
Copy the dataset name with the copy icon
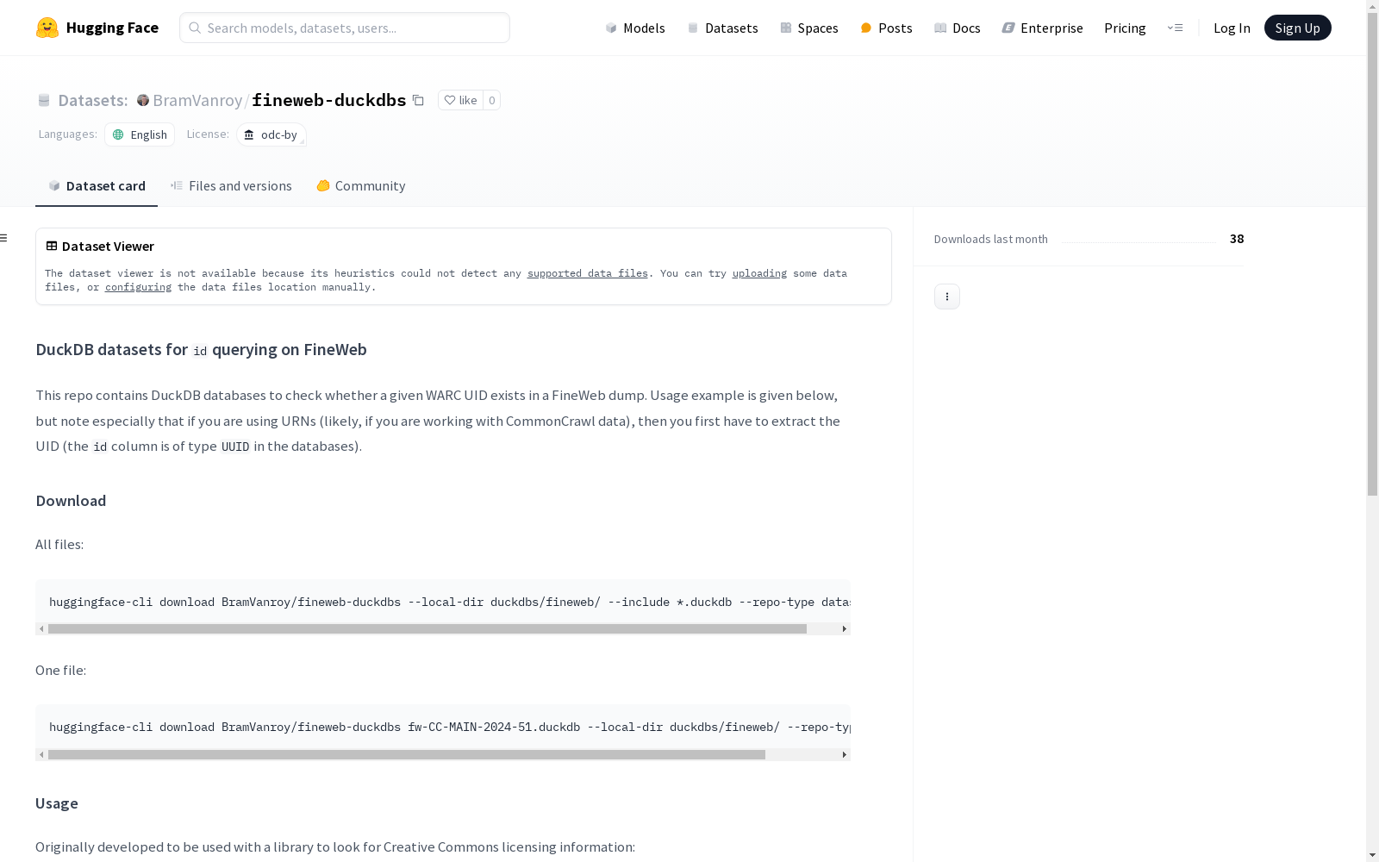pos(418,100)
